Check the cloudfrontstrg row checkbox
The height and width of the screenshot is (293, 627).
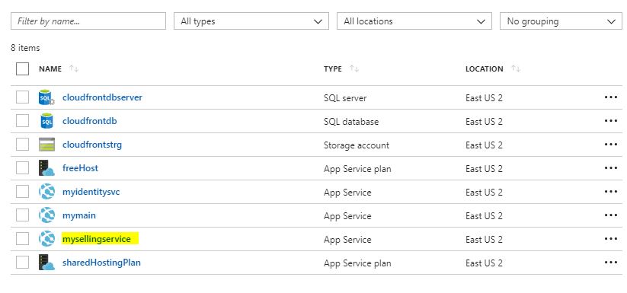click(x=22, y=144)
